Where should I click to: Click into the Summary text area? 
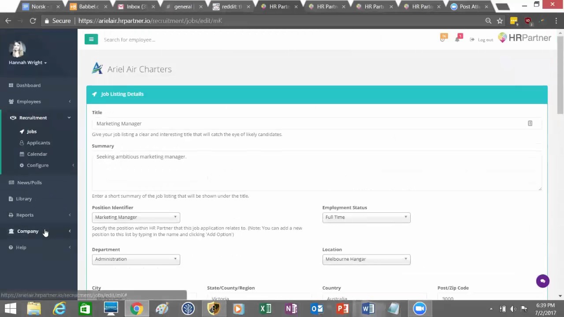[317, 171]
